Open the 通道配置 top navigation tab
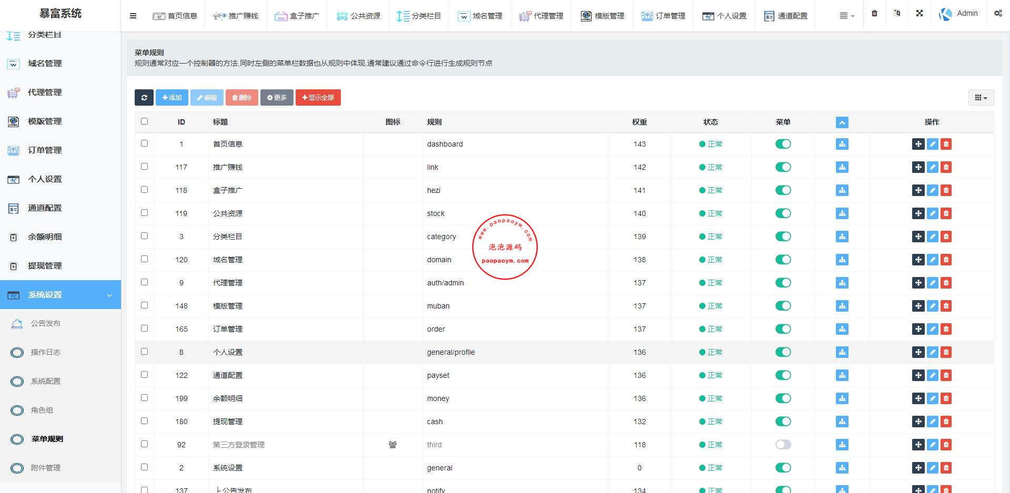The width and height of the screenshot is (1010, 493). tap(785, 16)
